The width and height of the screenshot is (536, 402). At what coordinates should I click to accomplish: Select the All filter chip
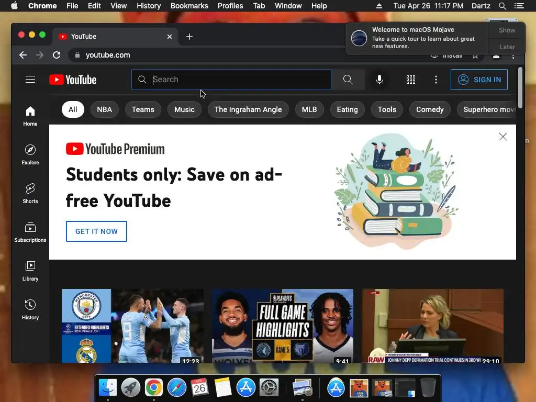click(73, 109)
